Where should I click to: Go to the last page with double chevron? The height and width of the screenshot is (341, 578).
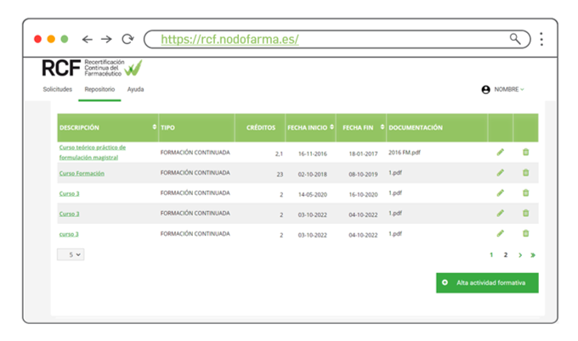click(x=533, y=254)
